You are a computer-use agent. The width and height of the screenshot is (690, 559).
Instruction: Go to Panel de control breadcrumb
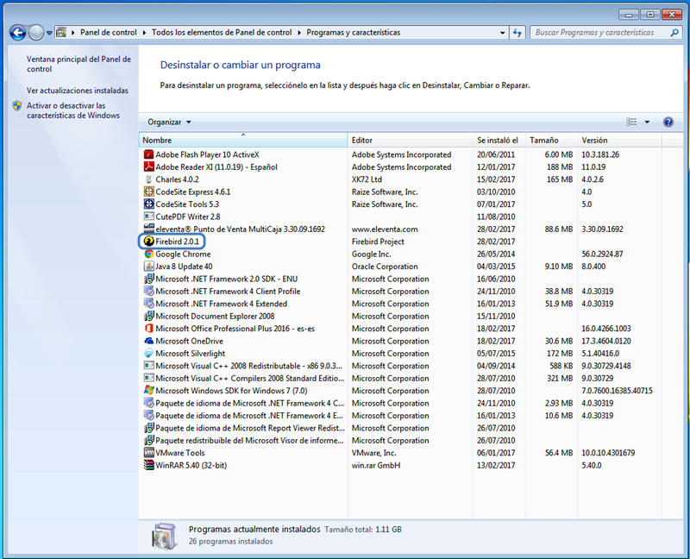click(109, 33)
